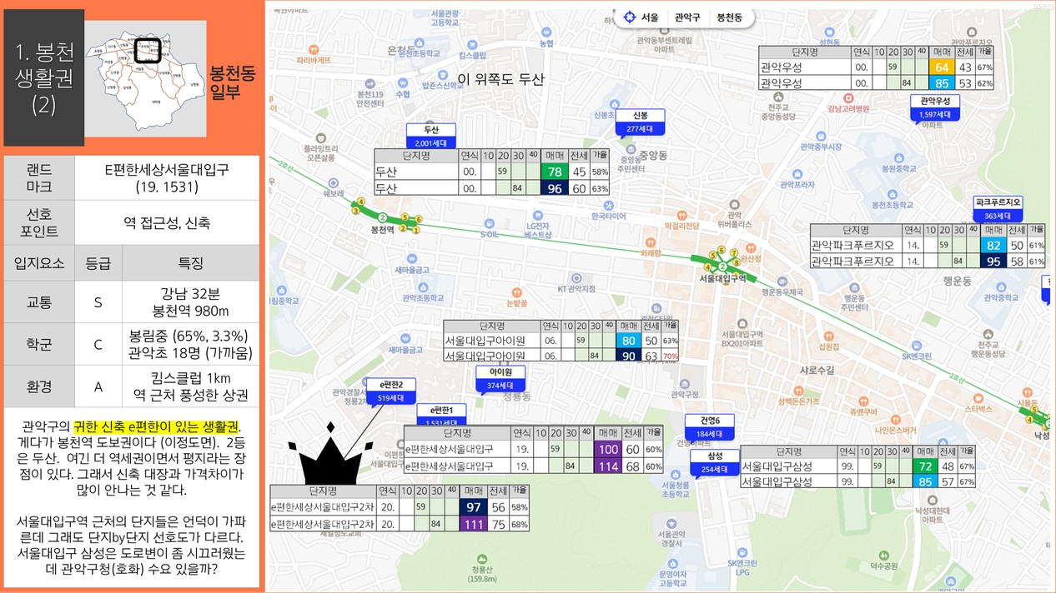
Task: Click the 스타벅스 cafe pin
Action: click(977, 398)
